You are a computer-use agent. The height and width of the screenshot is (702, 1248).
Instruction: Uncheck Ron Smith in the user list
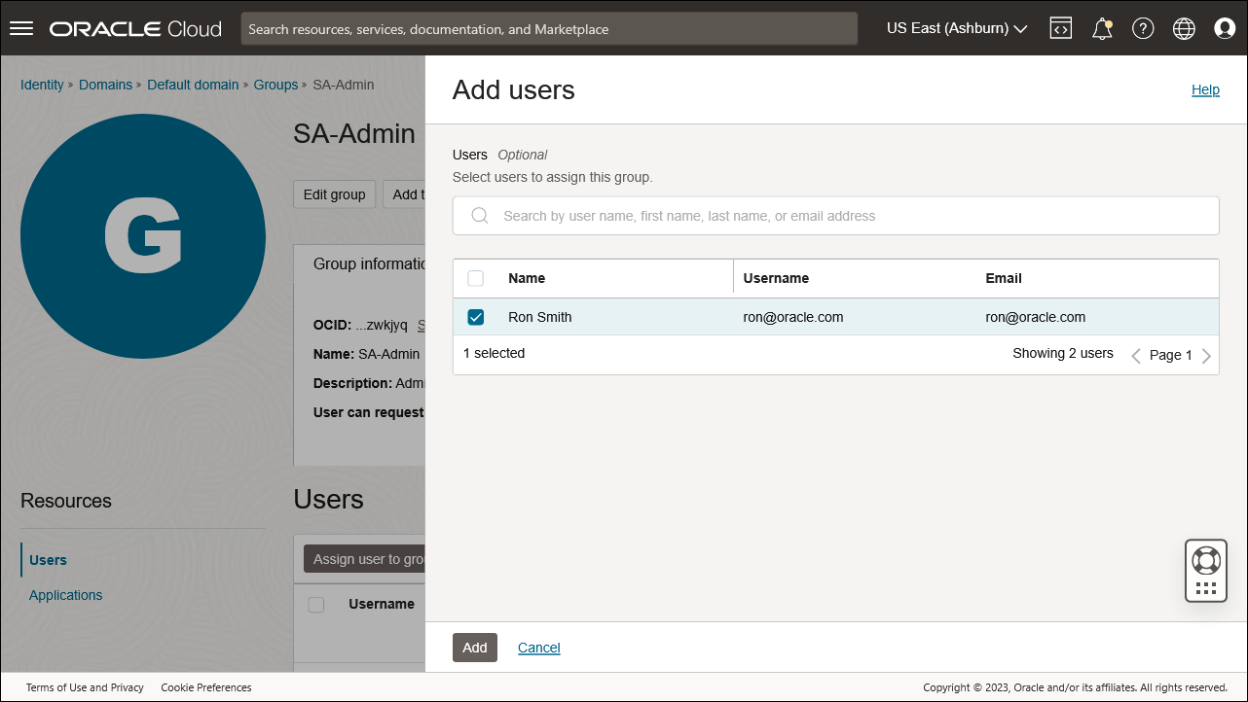tap(475, 316)
